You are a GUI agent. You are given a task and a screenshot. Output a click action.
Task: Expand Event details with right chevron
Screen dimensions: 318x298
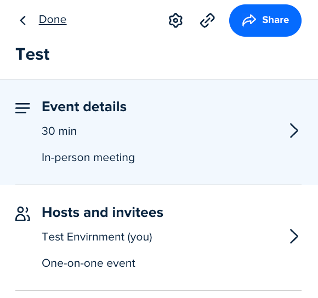[294, 130]
